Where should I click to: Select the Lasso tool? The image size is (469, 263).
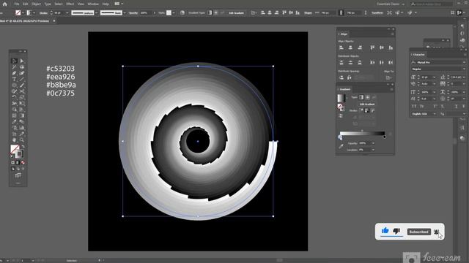coord(22,67)
